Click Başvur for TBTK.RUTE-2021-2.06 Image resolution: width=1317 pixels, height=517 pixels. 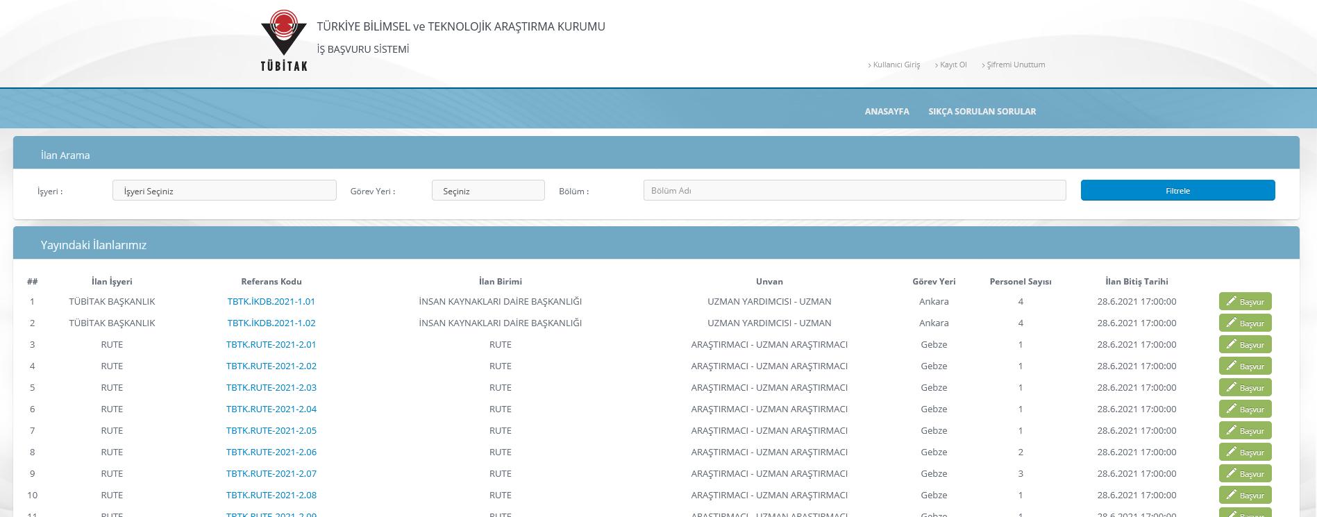(x=1245, y=452)
